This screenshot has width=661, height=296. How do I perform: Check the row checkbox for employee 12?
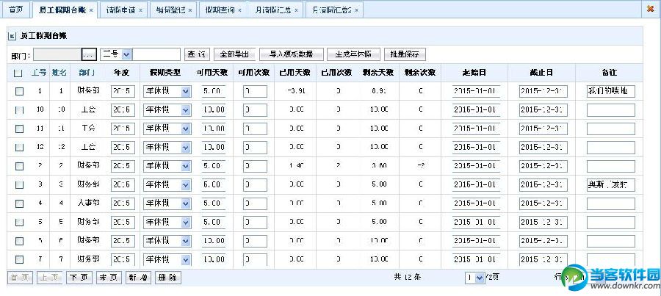[x=19, y=147]
